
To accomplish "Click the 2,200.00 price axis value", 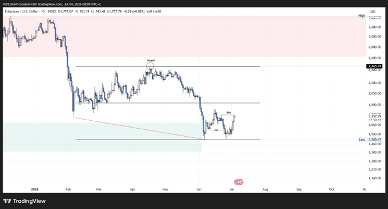I will 375,83.
